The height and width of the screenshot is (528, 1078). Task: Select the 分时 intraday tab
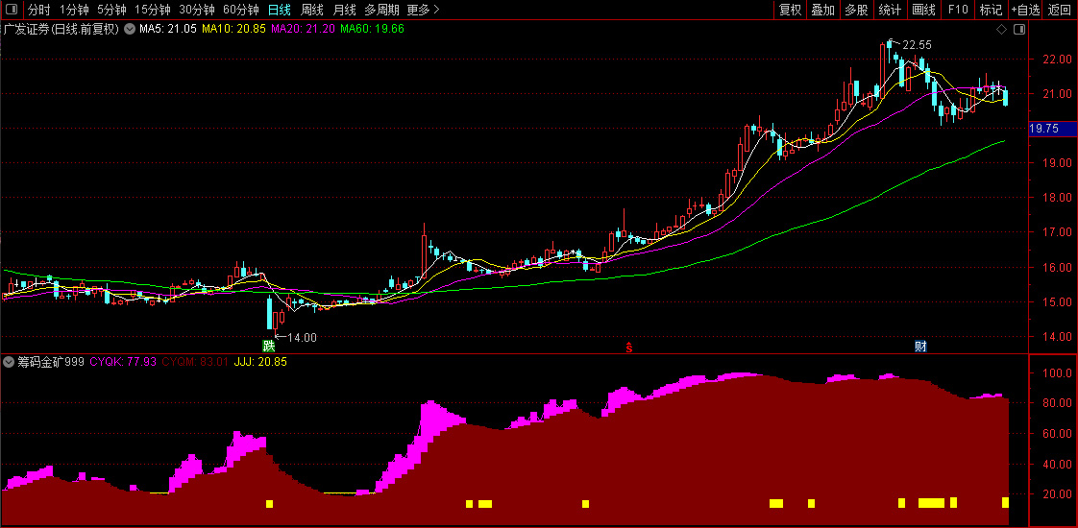pos(39,10)
